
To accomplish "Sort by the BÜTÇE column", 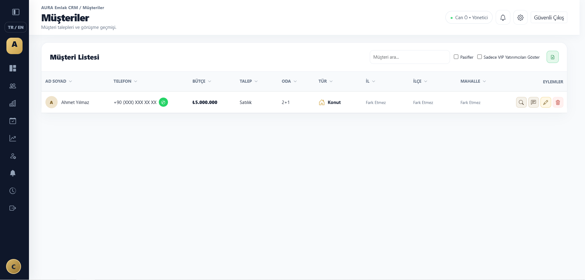I will tap(202, 81).
